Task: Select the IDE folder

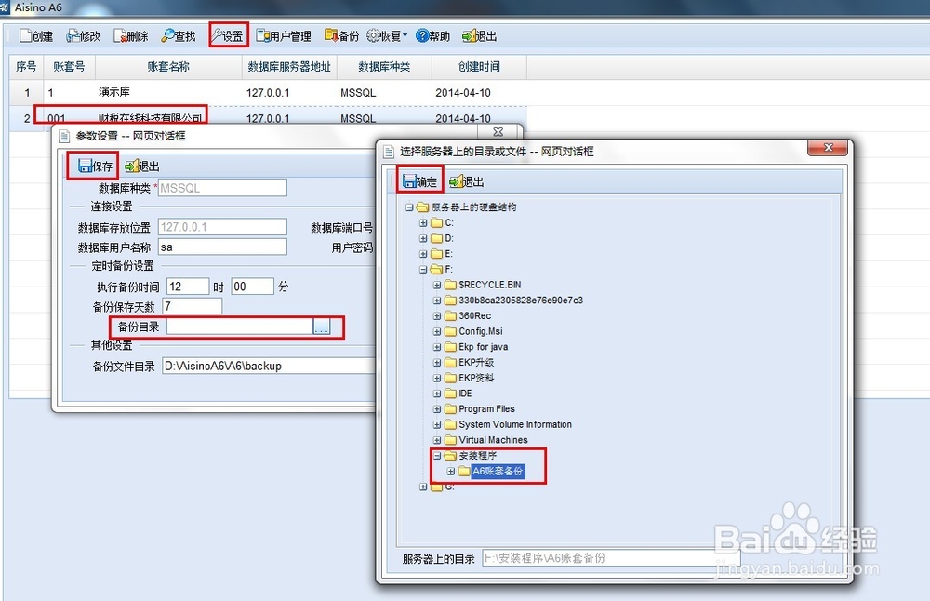Action: click(x=465, y=394)
